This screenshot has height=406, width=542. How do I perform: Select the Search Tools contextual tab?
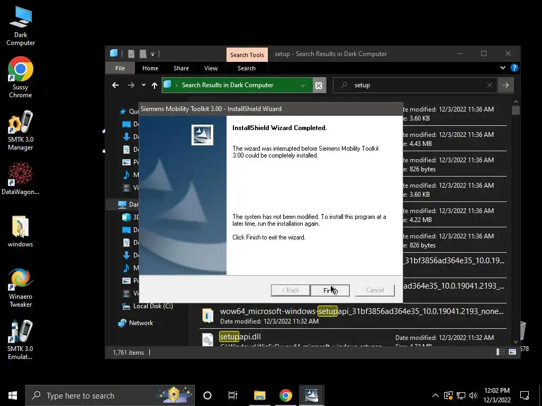(247, 55)
